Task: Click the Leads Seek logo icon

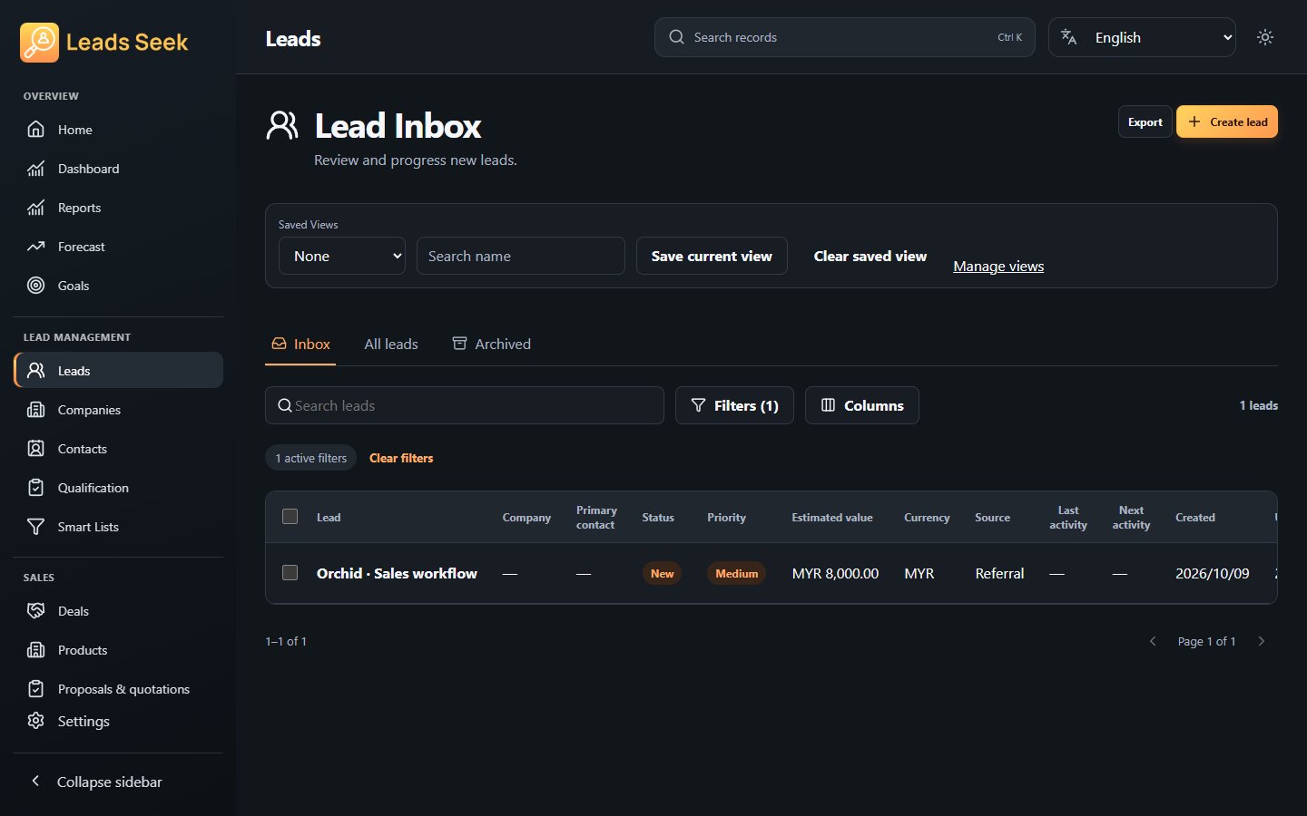Action: [x=39, y=42]
